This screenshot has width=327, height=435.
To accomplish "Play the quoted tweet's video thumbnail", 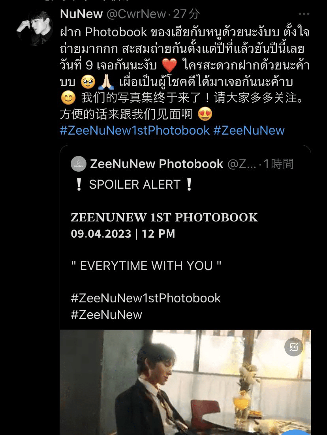I will click(x=186, y=382).
